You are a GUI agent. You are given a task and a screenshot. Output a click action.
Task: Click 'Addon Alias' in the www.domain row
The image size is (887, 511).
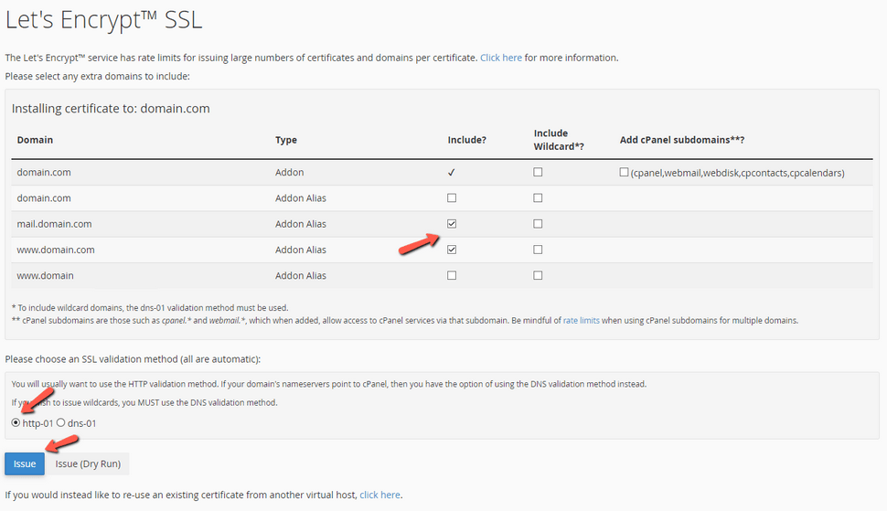click(301, 275)
